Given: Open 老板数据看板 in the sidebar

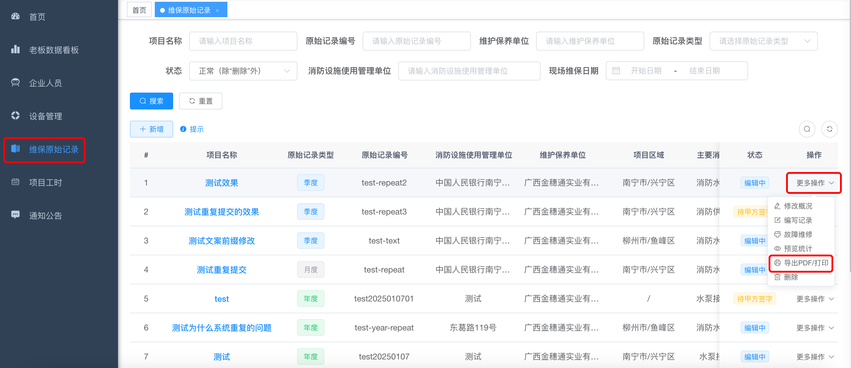Looking at the screenshot, I should tap(54, 50).
